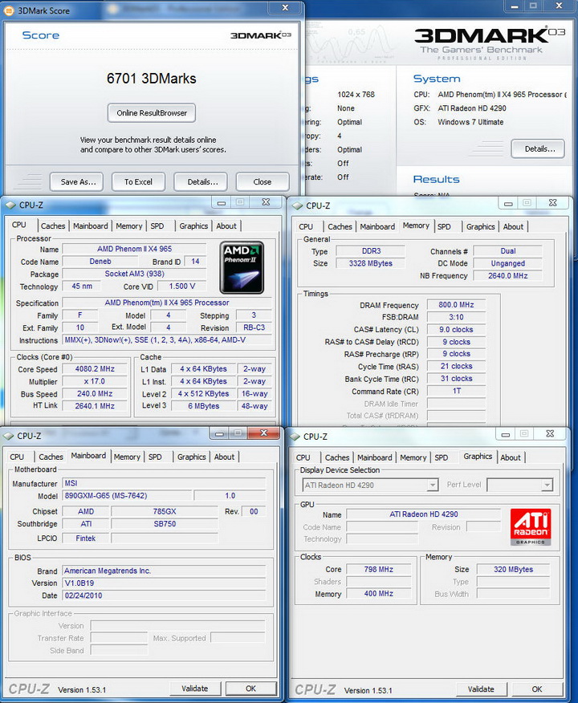The width and height of the screenshot is (578, 703).
Task: Click the 3DMark Score window title icon
Action: click(9, 10)
